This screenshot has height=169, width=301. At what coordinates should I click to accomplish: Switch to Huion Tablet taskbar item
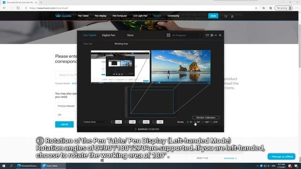53,166
